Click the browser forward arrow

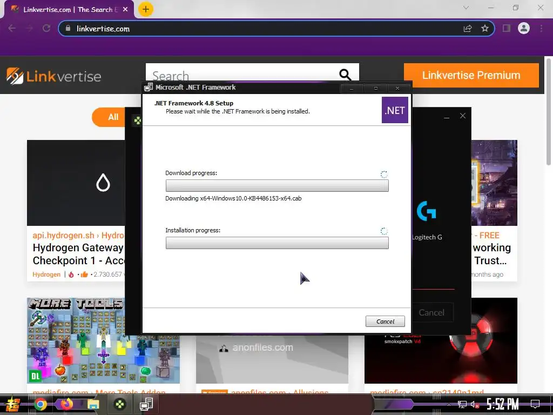point(29,28)
